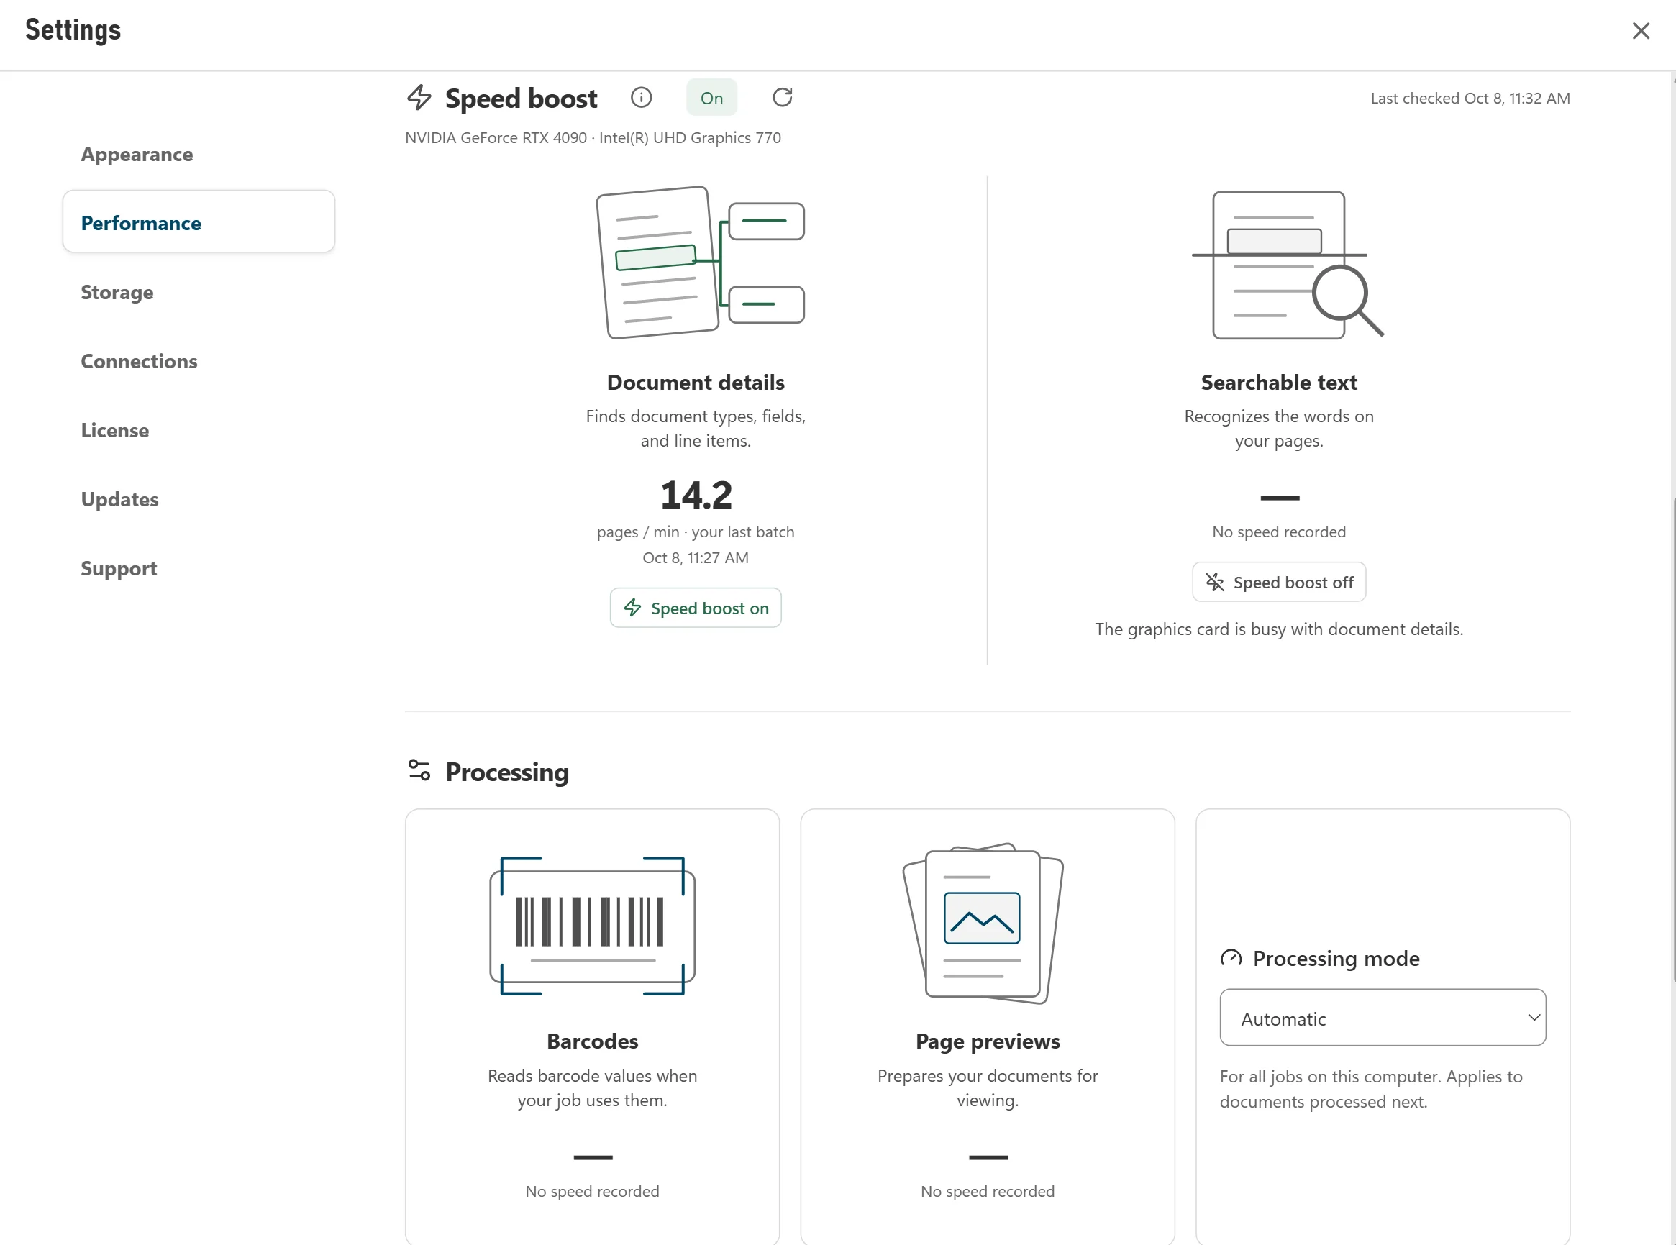This screenshot has width=1676, height=1245.
Task: Click the 14.2 pages per minute value
Action: 696,495
